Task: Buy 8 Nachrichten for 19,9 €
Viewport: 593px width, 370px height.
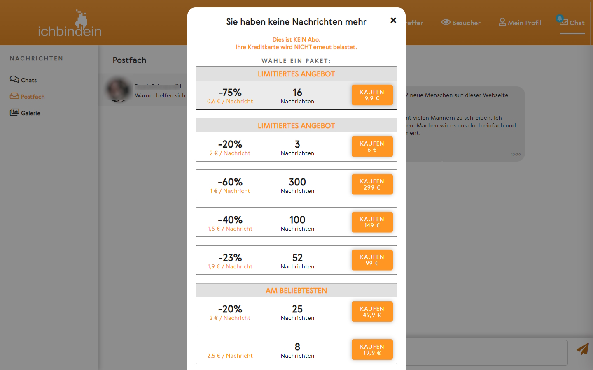Action: click(x=372, y=349)
